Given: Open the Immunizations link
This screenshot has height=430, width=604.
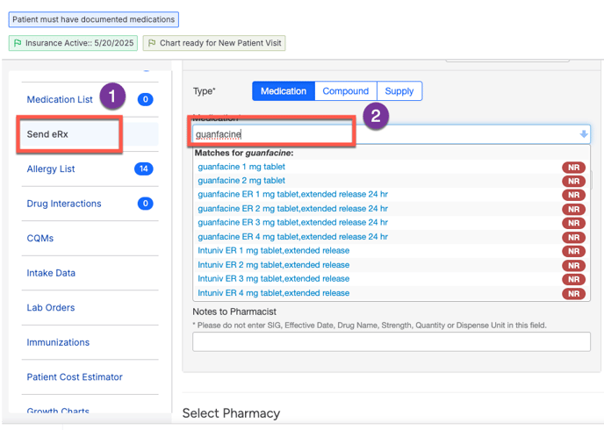Looking at the screenshot, I should (58, 342).
